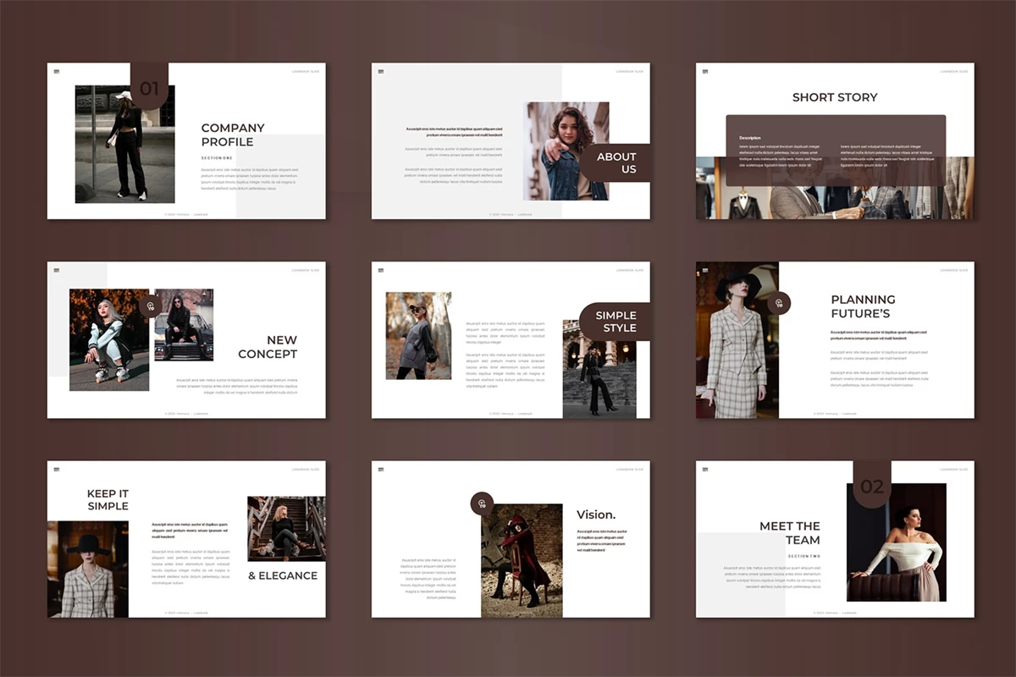Click the menu icon on Short Story slide
Viewport: 1016px width, 677px height.
(x=705, y=71)
